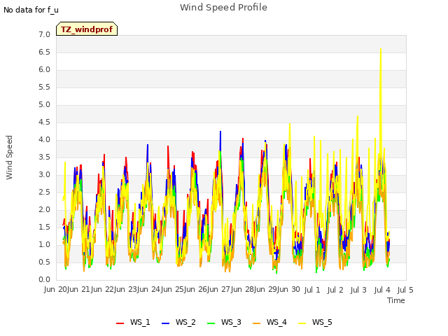Viewport: 448px width, 336px height.
Task: Click the Jul 4 x-axis tick label
Action: tap(382, 290)
